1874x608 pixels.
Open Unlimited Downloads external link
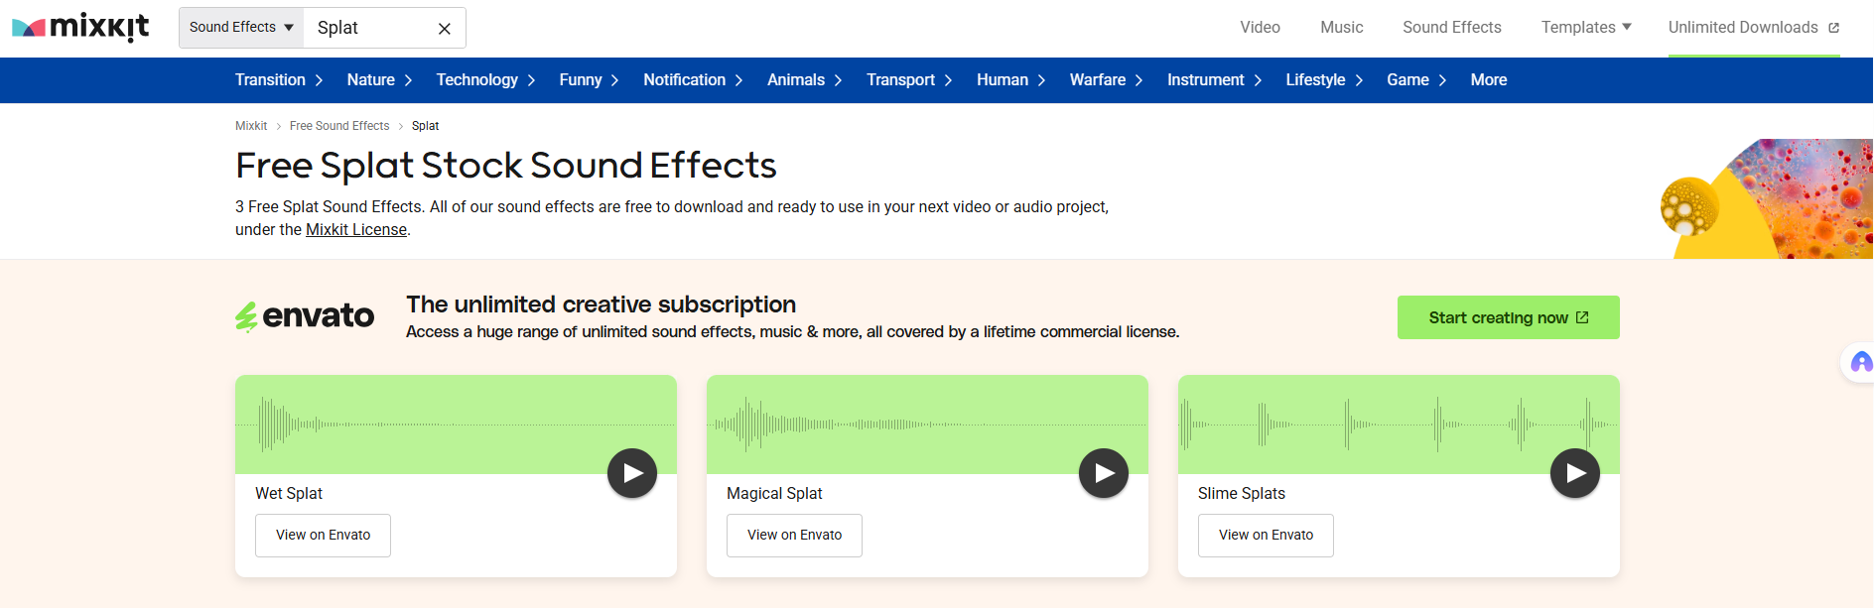1753,28
